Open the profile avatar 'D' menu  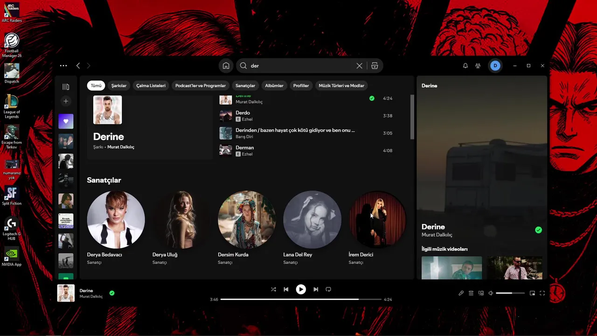(495, 66)
